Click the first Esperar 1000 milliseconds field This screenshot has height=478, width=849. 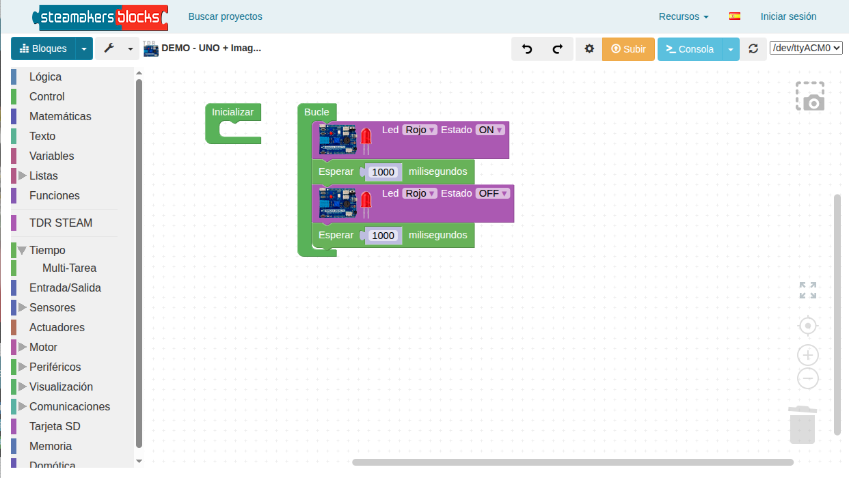[383, 172]
